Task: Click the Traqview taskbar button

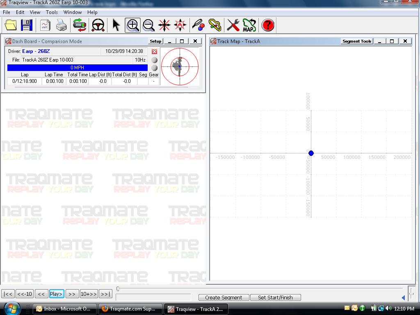Action: click(x=196, y=309)
